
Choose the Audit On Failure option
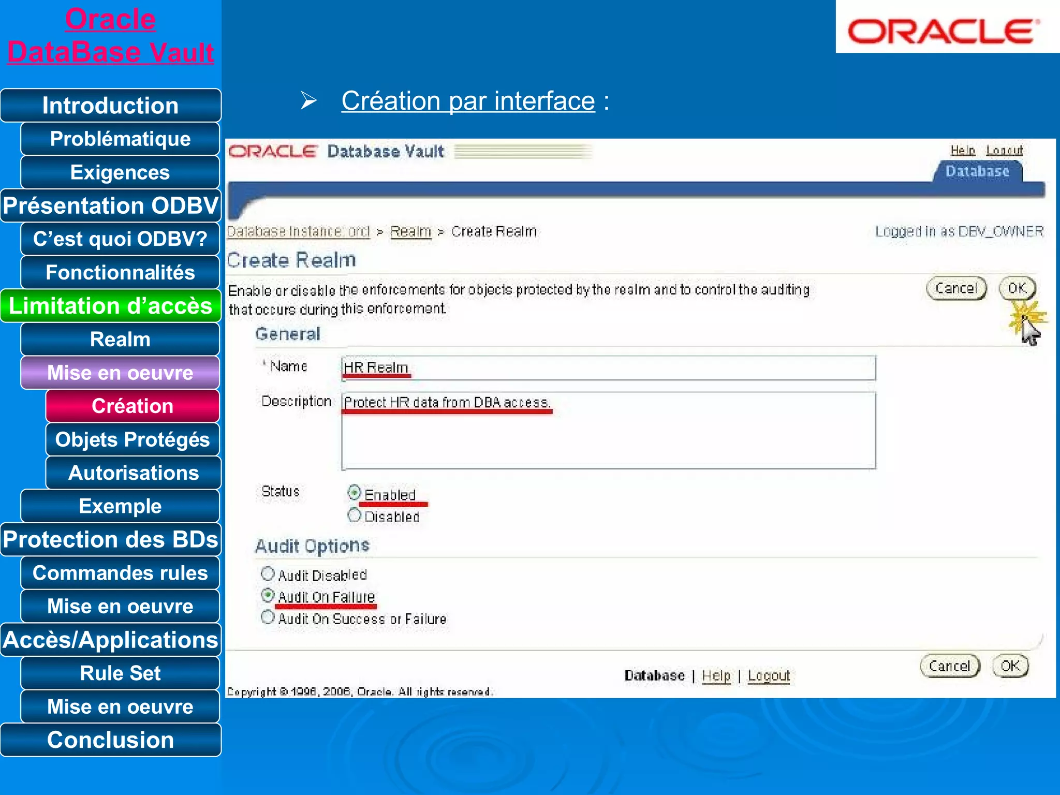268,596
